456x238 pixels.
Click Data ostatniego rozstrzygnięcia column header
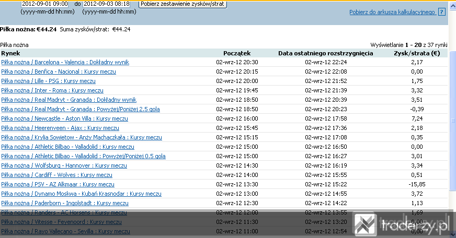326,53
